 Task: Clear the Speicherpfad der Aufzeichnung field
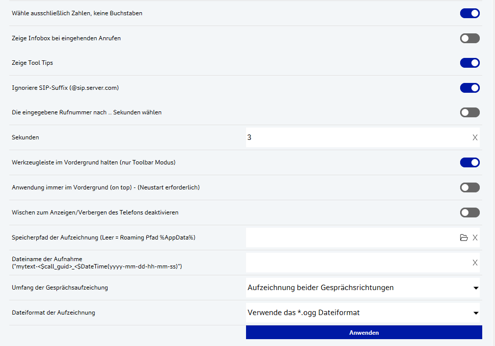pyautogui.click(x=475, y=238)
